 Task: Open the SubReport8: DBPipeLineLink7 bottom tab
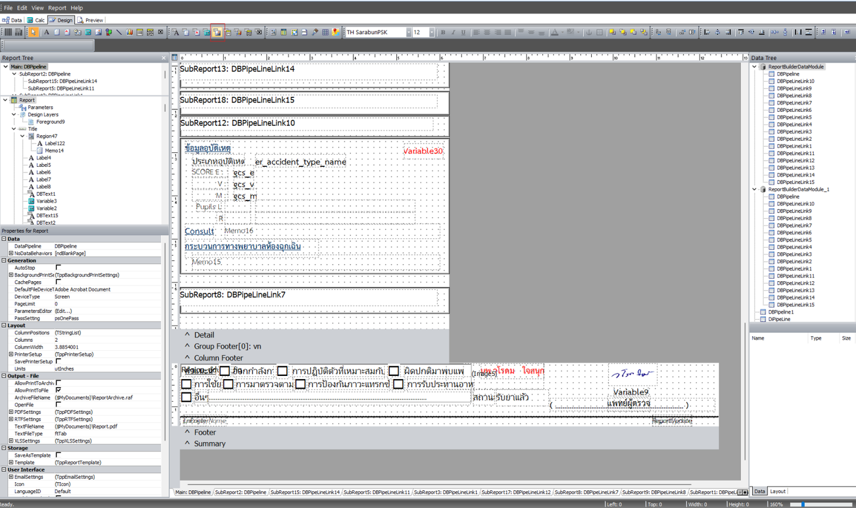coord(588,491)
